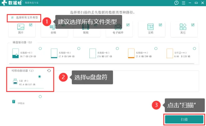The image size is (206, 126).
Task: Uncheck the 文档 file type checkbox
Action: [x=160, y=25]
